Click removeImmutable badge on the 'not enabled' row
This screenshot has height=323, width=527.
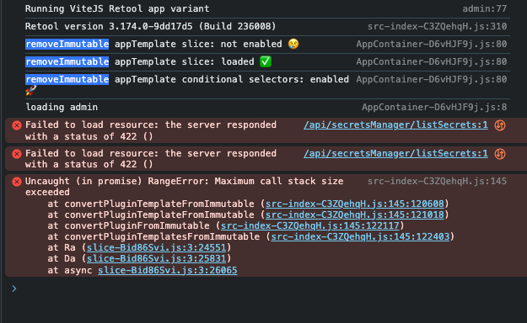tap(67, 45)
